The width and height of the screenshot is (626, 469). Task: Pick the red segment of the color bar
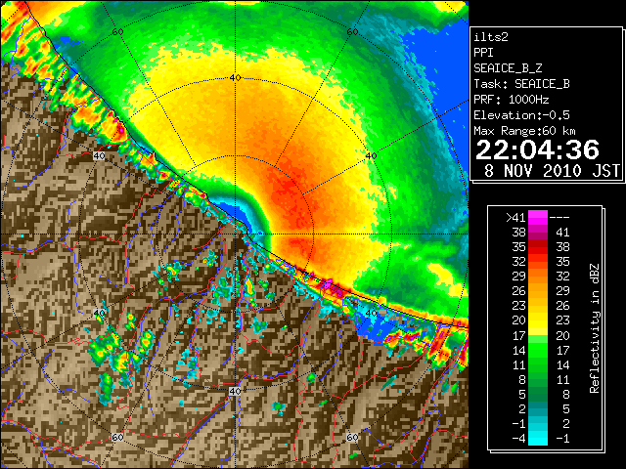[x=538, y=247]
